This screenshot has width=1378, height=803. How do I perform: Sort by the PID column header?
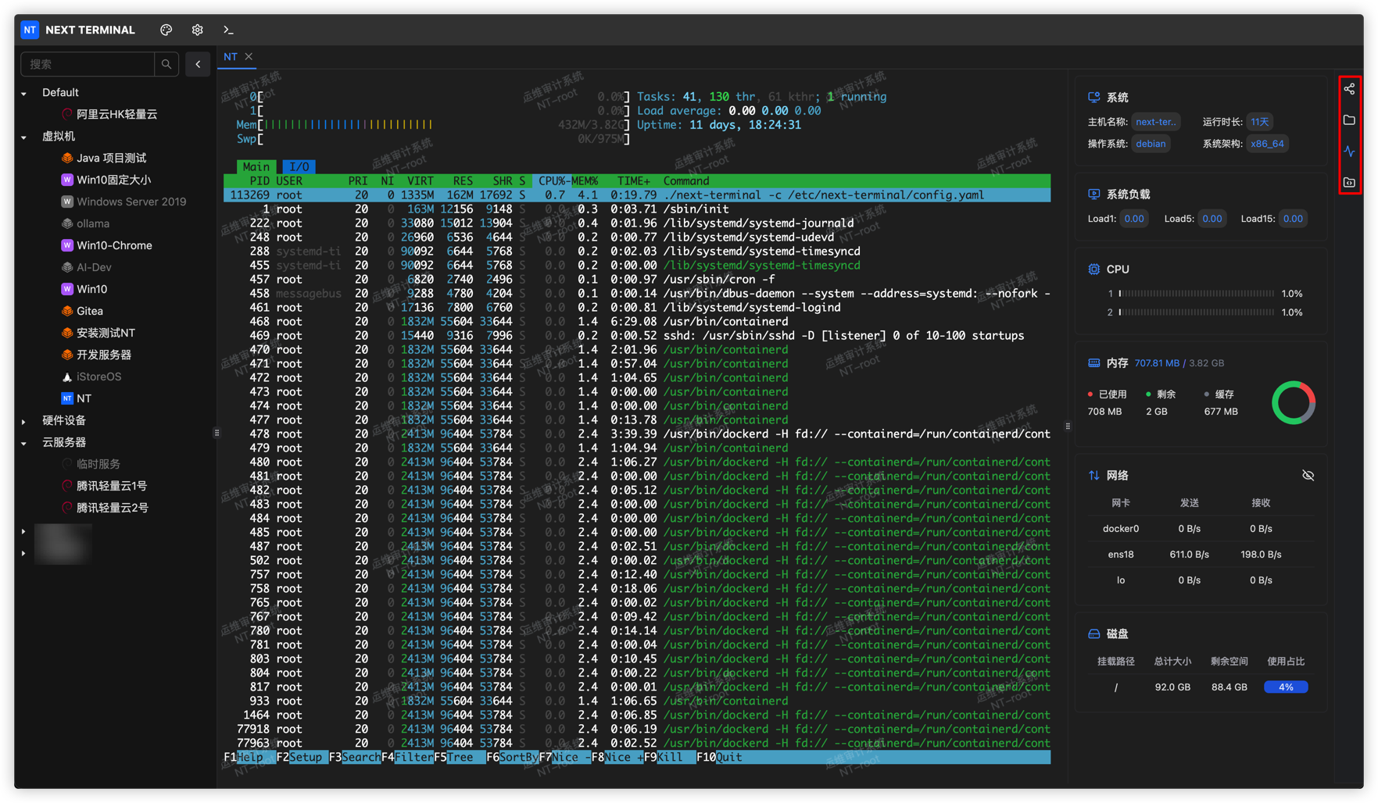pos(259,180)
